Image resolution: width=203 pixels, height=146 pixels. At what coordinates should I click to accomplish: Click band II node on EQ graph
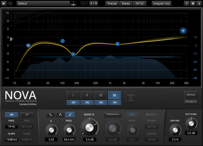tap(73, 54)
